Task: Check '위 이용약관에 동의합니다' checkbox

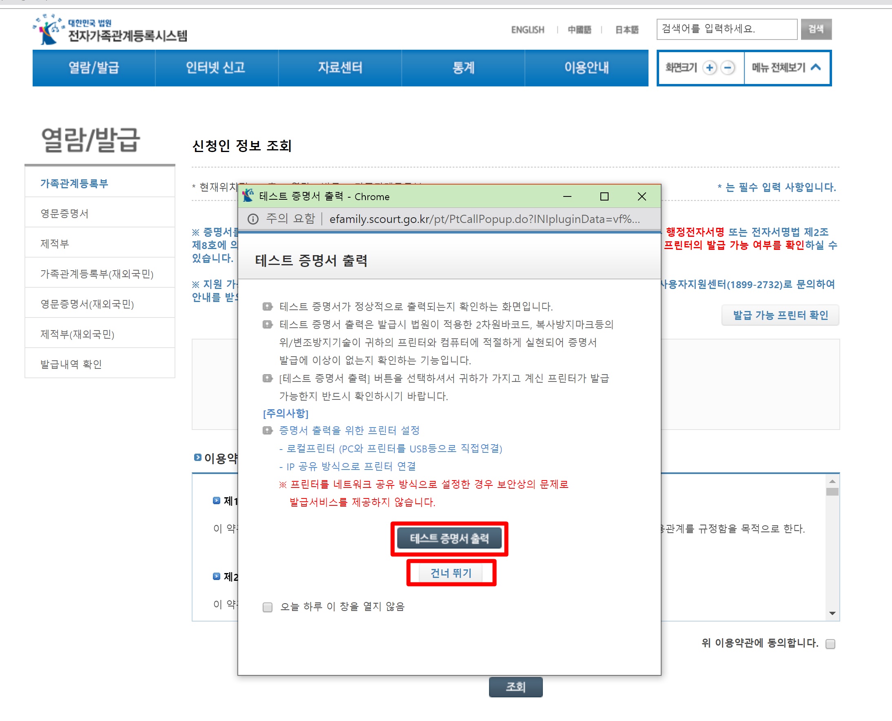Action: pos(830,644)
